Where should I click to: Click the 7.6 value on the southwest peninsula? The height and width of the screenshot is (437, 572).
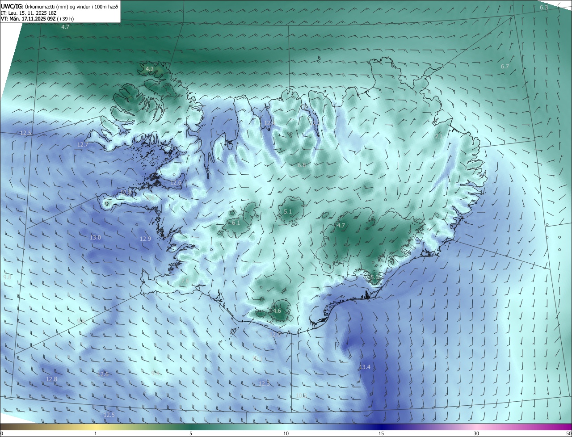[185, 281]
